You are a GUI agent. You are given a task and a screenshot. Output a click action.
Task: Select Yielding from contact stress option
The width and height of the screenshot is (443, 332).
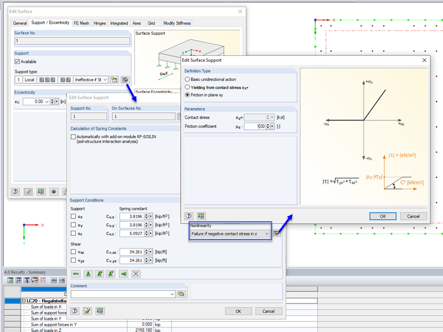tap(187, 87)
